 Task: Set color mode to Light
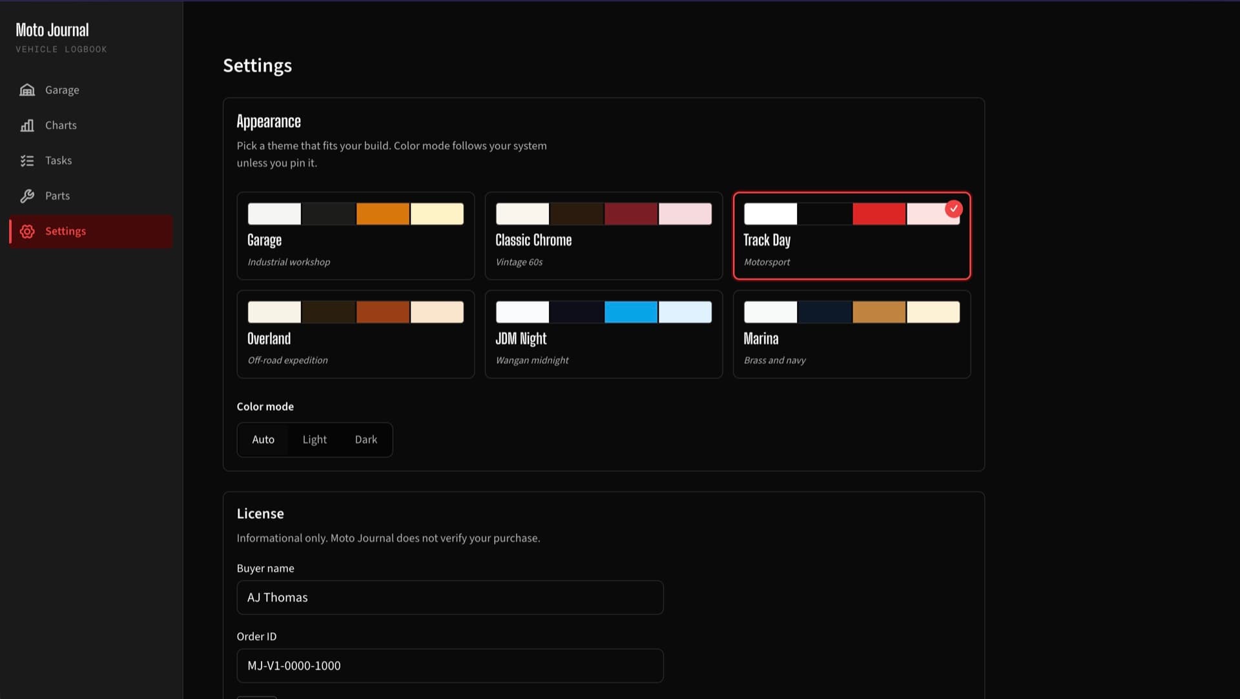[315, 439]
